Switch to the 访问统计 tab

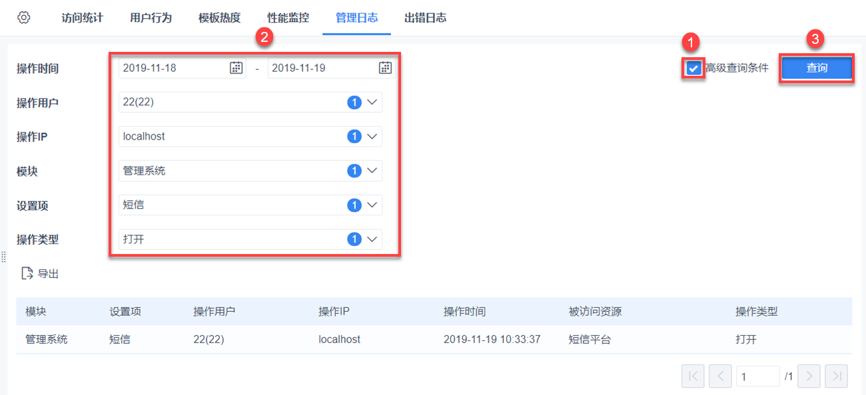pyautogui.click(x=83, y=18)
